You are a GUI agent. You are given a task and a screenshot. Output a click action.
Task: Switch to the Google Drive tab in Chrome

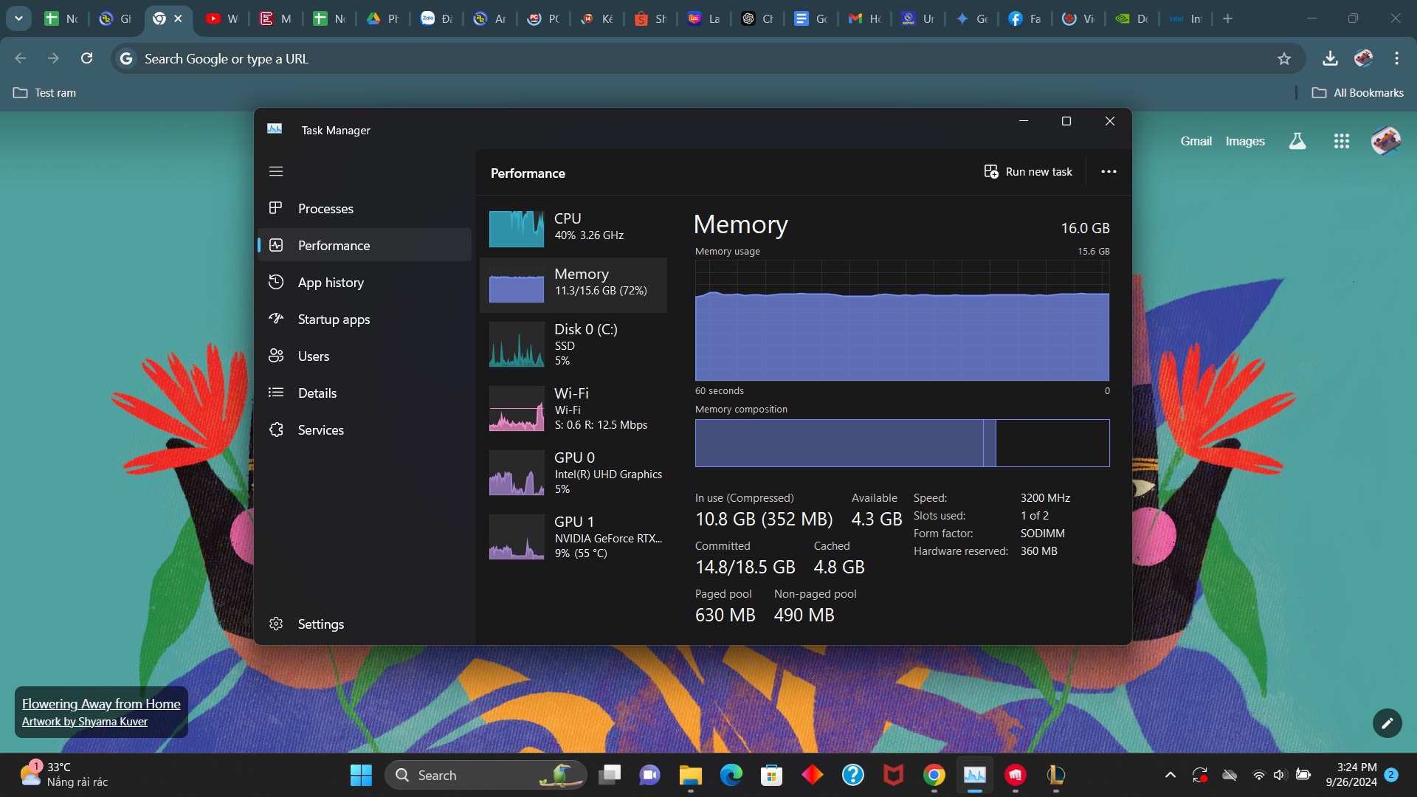click(382, 19)
